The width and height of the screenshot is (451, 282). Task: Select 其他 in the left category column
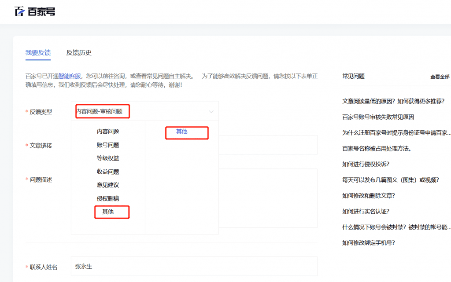(108, 212)
